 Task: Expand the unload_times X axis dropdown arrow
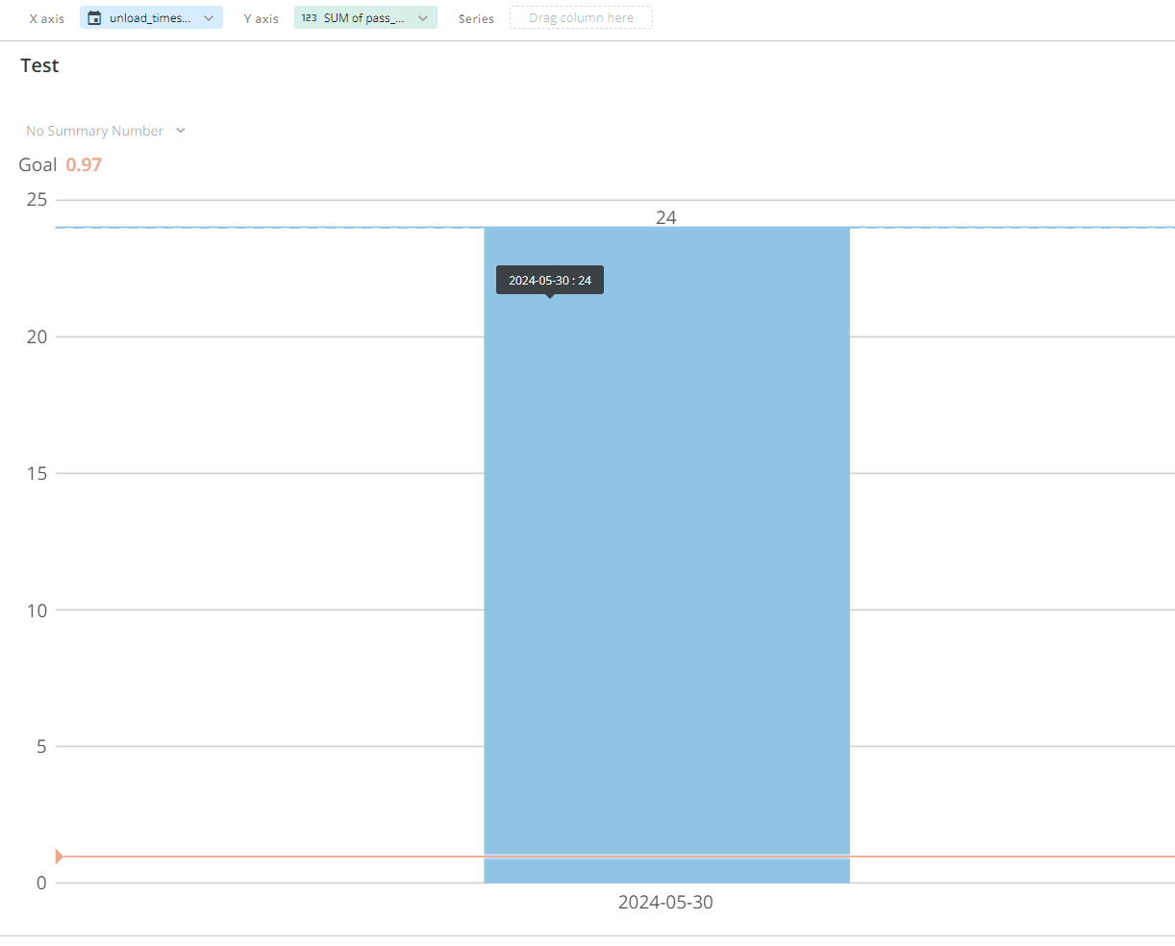click(209, 18)
